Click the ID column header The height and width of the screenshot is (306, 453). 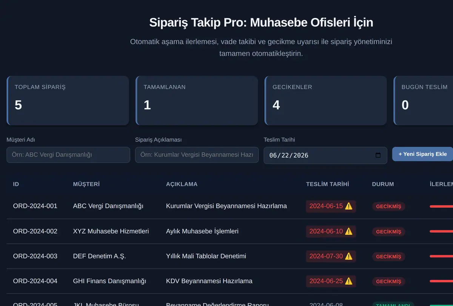point(16,184)
